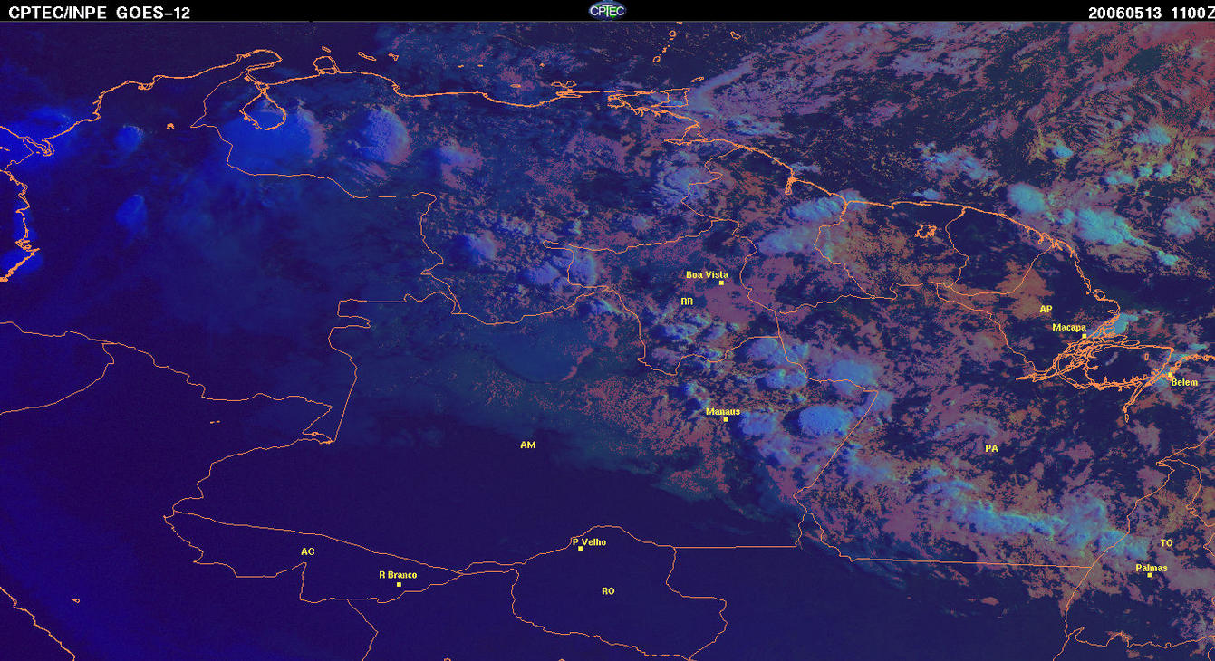Select the Boa Vista city label
Viewport: 1215px width, 661px height.
pos(707,274)
